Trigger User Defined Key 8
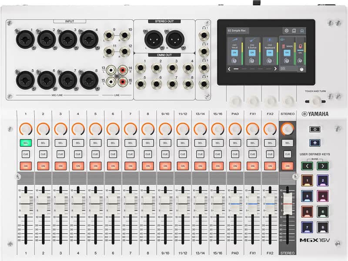The width and height of the screenshot is (348, 261). point(323,227)
